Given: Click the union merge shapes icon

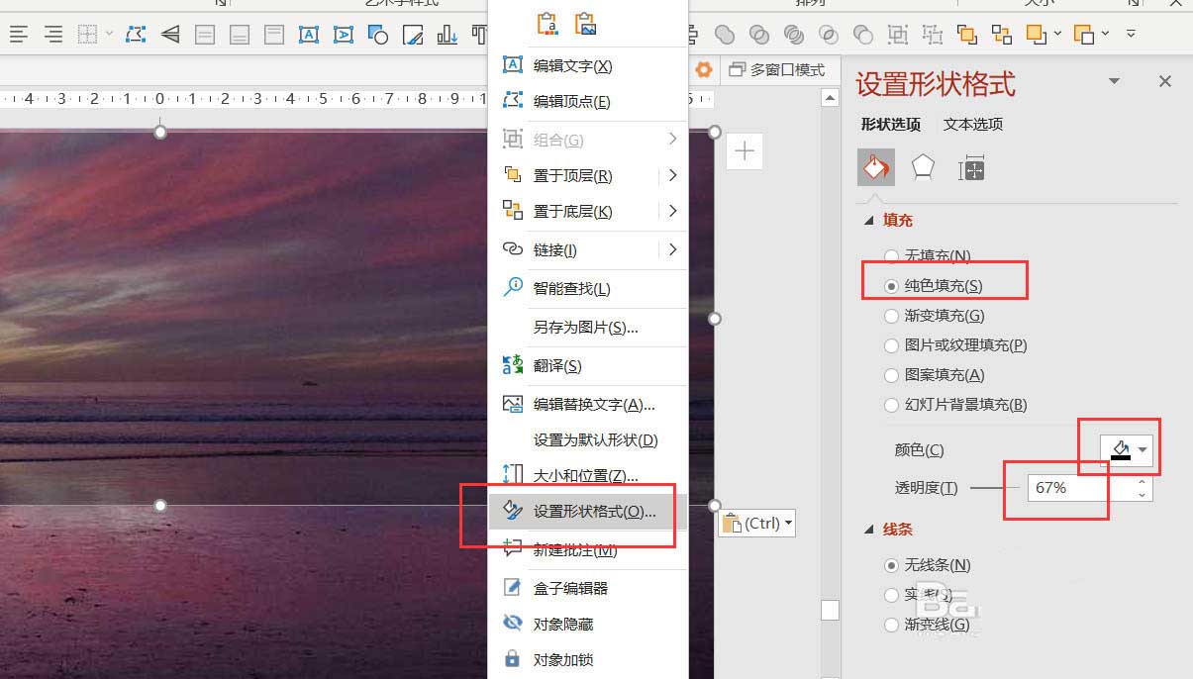Looking at the screenshot, I should pyautogui.click(x=725, y=35).
